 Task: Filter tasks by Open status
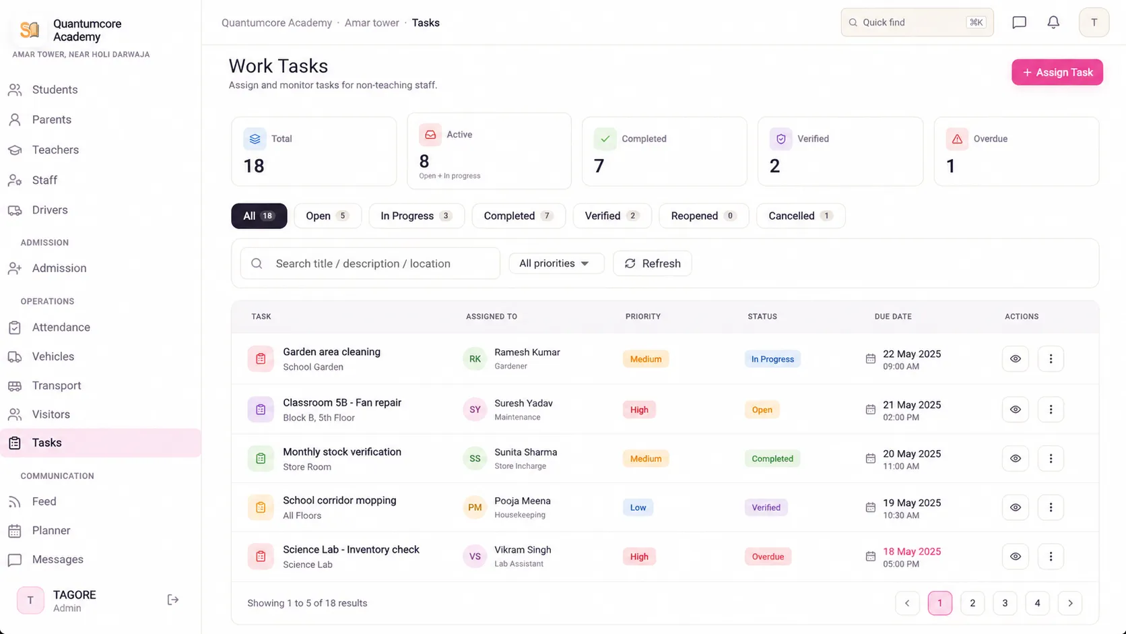pyautogui.click(x=328, y=216)
